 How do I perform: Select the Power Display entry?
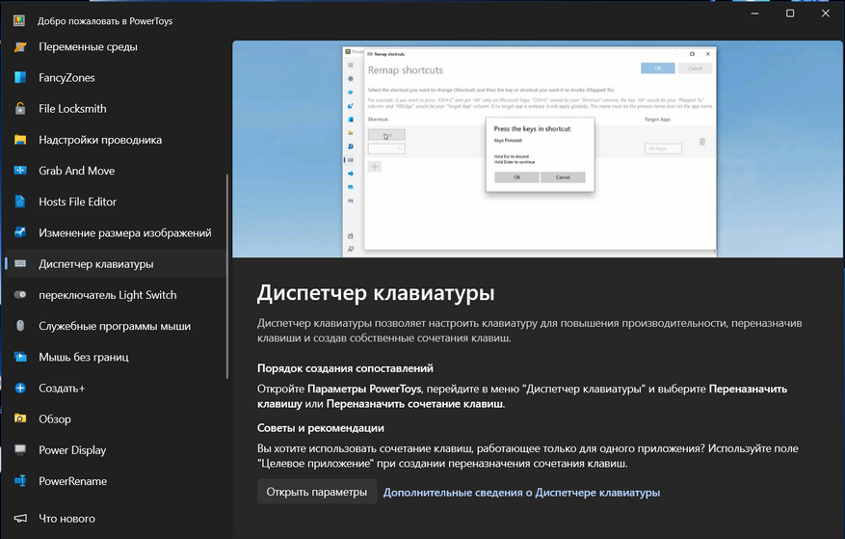tap(116, 450)
